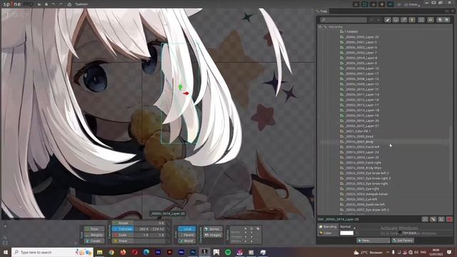Click the green Y translate handle on canvas
Viewport: 457px width, 257px height.
click(180, 87)
